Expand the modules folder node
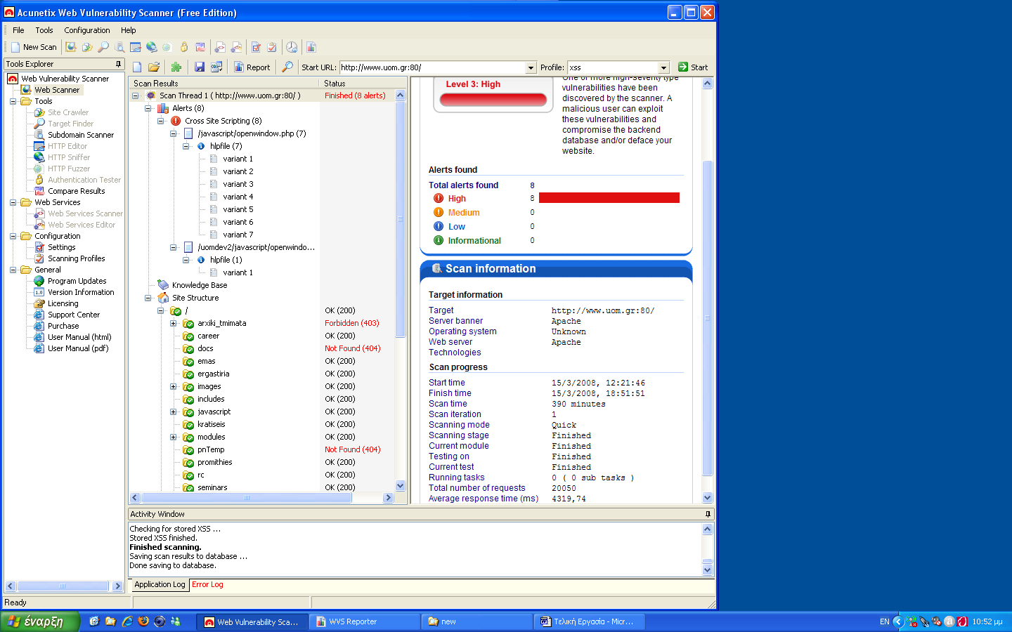The height and width of the screenshot is (632, 1012). pyautogui.click(x=173, y=437)
